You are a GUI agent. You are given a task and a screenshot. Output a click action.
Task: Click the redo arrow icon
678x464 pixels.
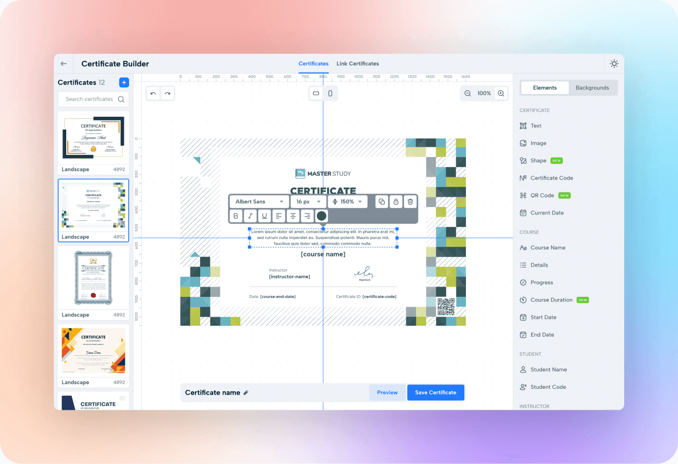[167, 94]
